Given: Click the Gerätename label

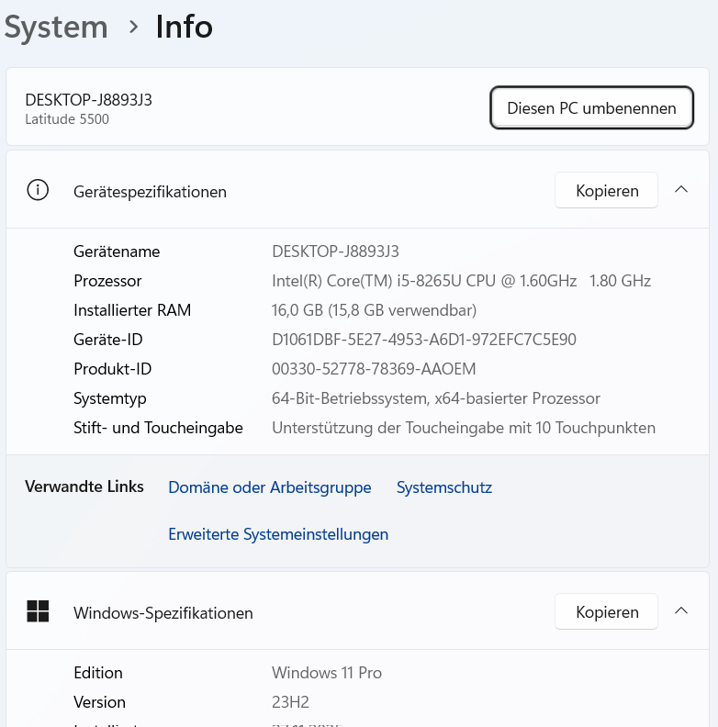Looking at the screenshot, I should (117, 252).
